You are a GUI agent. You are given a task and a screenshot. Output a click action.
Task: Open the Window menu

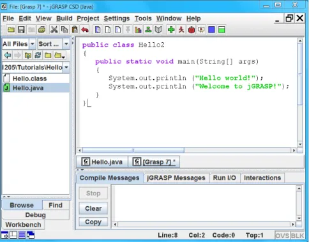[169, 19]
